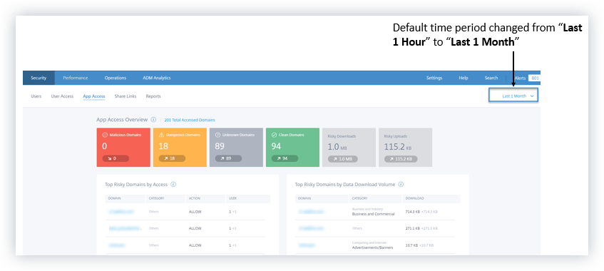604x271 pixels.
Task: Open the Risky Downloads card
Action: click(349, 147)
